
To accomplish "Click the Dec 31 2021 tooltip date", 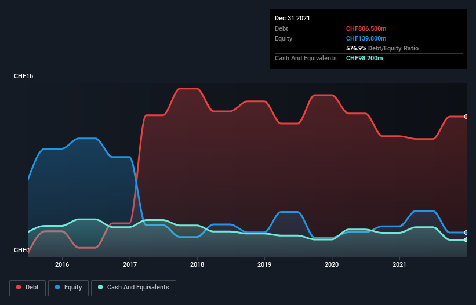I will pos(292,18).
